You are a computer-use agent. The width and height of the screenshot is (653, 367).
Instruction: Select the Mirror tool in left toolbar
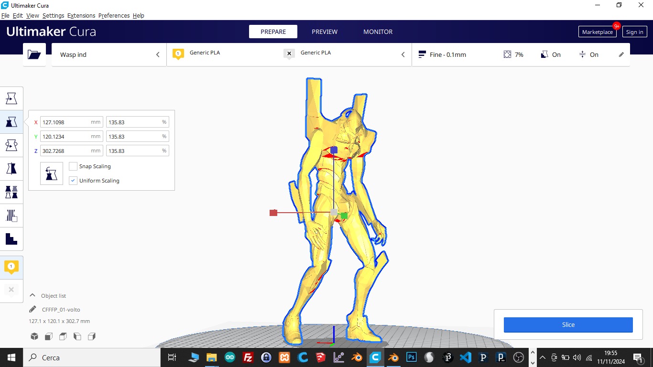pyautogui.click(x=11, y=169)
